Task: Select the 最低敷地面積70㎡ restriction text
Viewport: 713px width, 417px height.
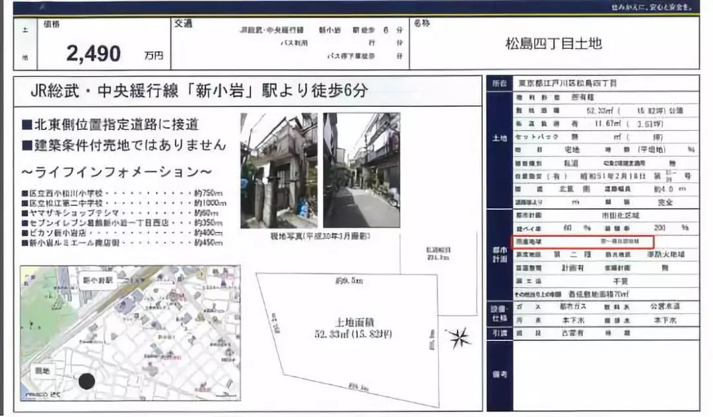Action: [x=598, y=294]
